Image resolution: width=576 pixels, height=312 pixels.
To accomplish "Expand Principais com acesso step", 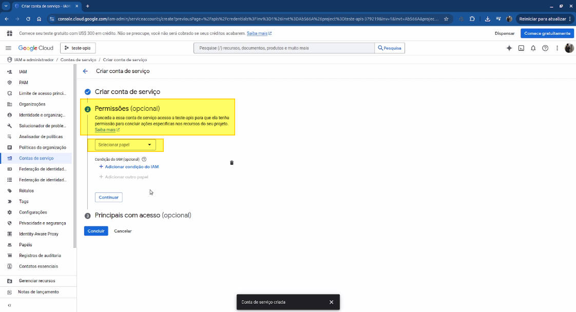I will 143,216.
